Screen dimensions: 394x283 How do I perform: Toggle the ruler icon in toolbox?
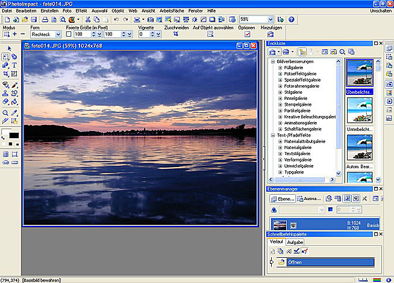pyautogui.click(x=15, y=163)
